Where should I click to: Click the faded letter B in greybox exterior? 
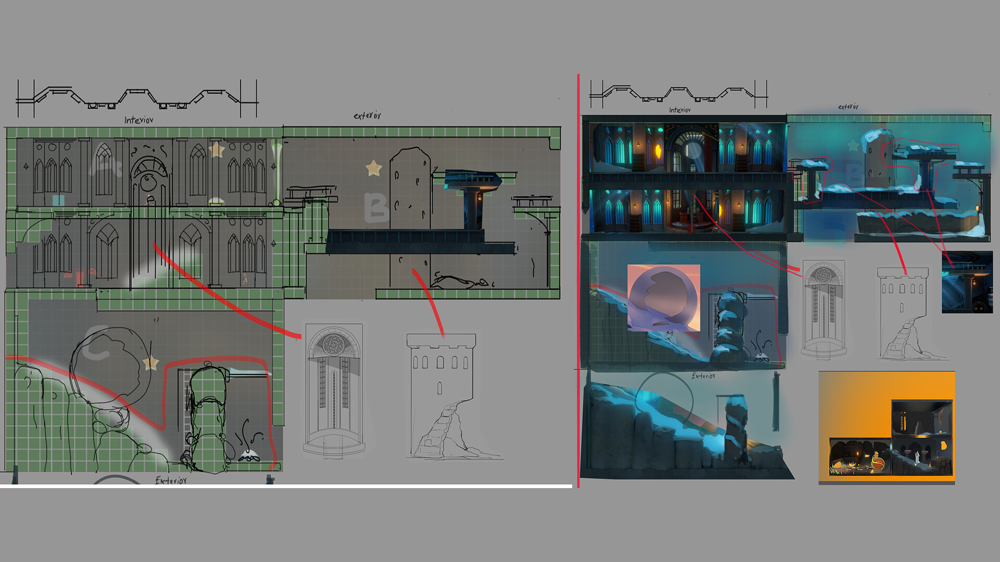pos(376,207)
